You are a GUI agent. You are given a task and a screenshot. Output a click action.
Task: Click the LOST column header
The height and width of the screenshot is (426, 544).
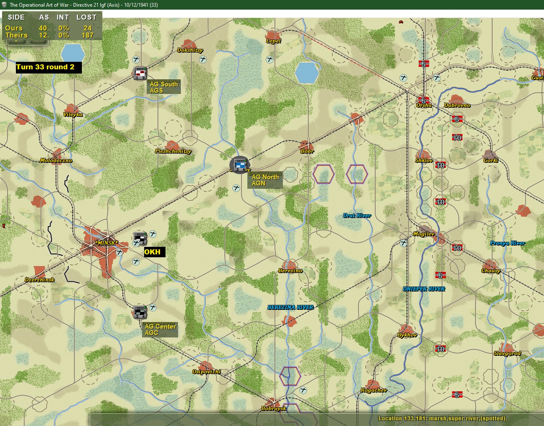[x=86, y=17]
